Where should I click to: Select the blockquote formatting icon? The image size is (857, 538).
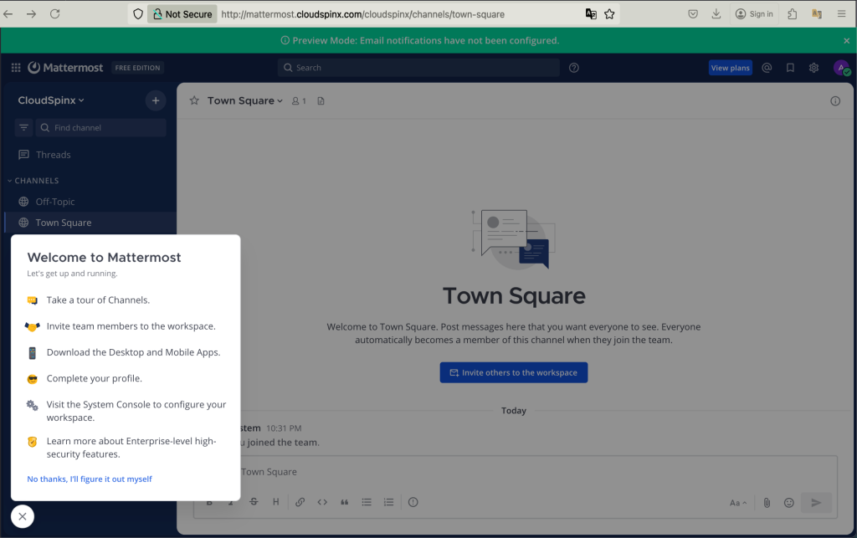click(x=344, y=502)
